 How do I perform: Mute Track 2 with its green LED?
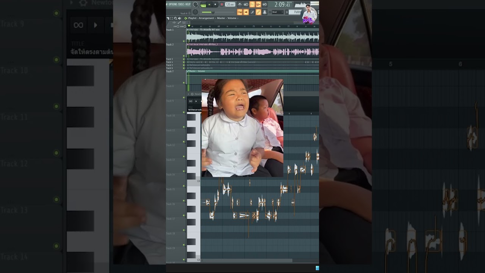tap(184, 56)
